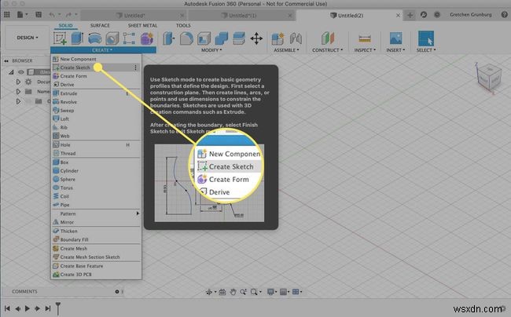Image resolution: width=511 pixels, height=317 pixels.
Task: Select Create Base Feature menu item
Action: click(96, 266)
